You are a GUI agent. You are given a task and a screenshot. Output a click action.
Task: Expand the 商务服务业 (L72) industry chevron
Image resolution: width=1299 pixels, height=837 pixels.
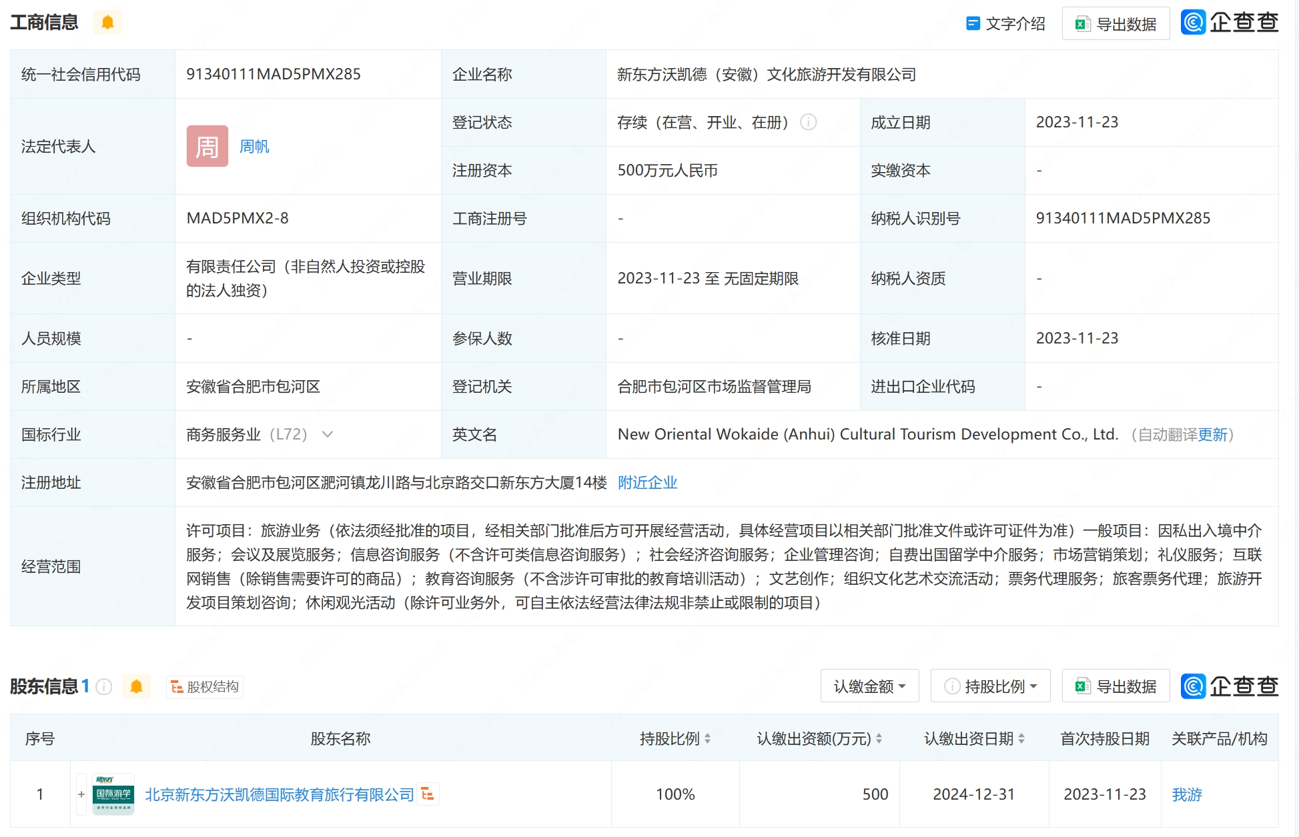(x=328, y=434)
